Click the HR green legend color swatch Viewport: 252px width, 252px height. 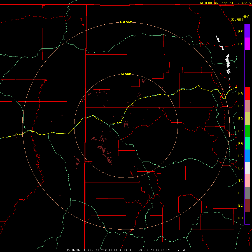tap(247, 131)
